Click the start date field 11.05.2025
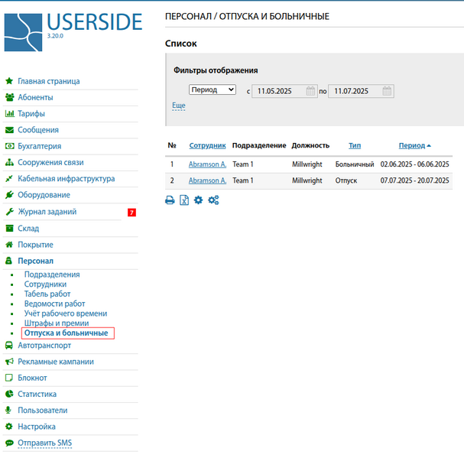The width and height of the screenshot is (464, 458). [x=278, y=91]
